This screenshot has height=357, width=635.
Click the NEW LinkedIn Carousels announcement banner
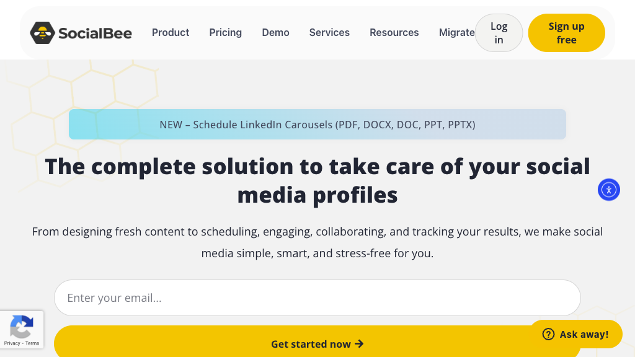click(317, 124)
